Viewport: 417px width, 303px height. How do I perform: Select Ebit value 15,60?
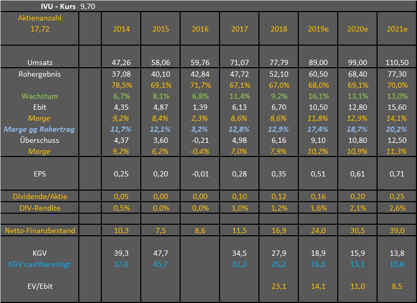tap(397, 107)
